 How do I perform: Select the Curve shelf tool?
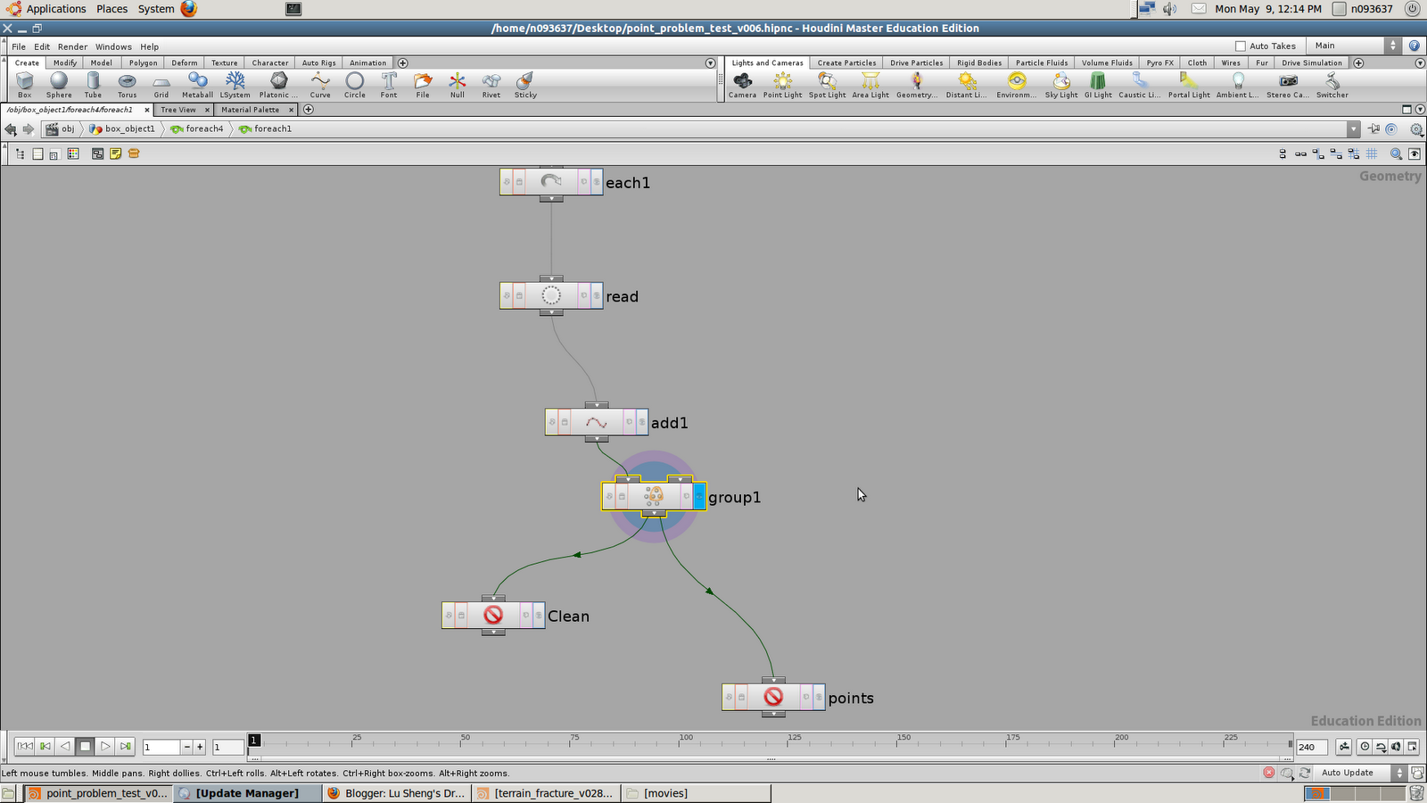[x=320, y=85]
